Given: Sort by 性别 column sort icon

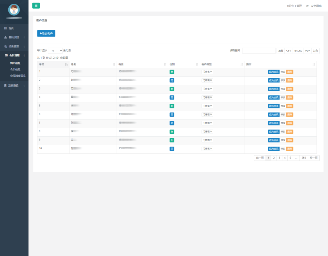Looking at the screenshot, I should [197, 64].
